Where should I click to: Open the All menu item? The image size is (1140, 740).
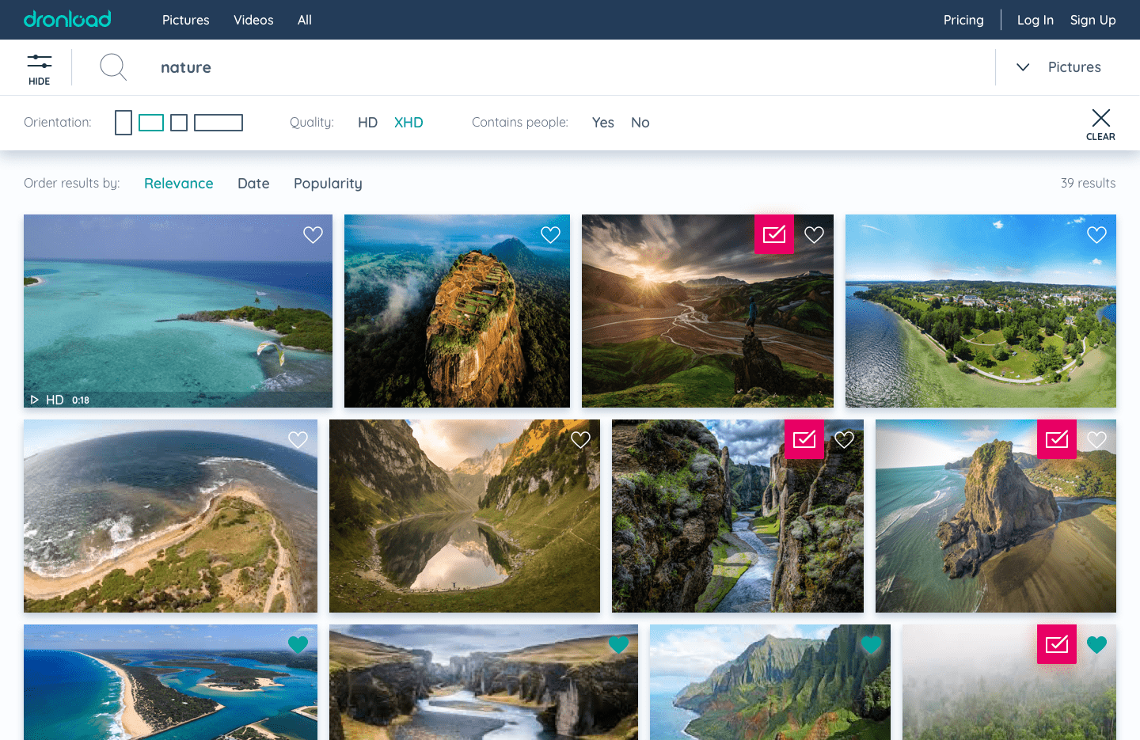pos(305,20)
